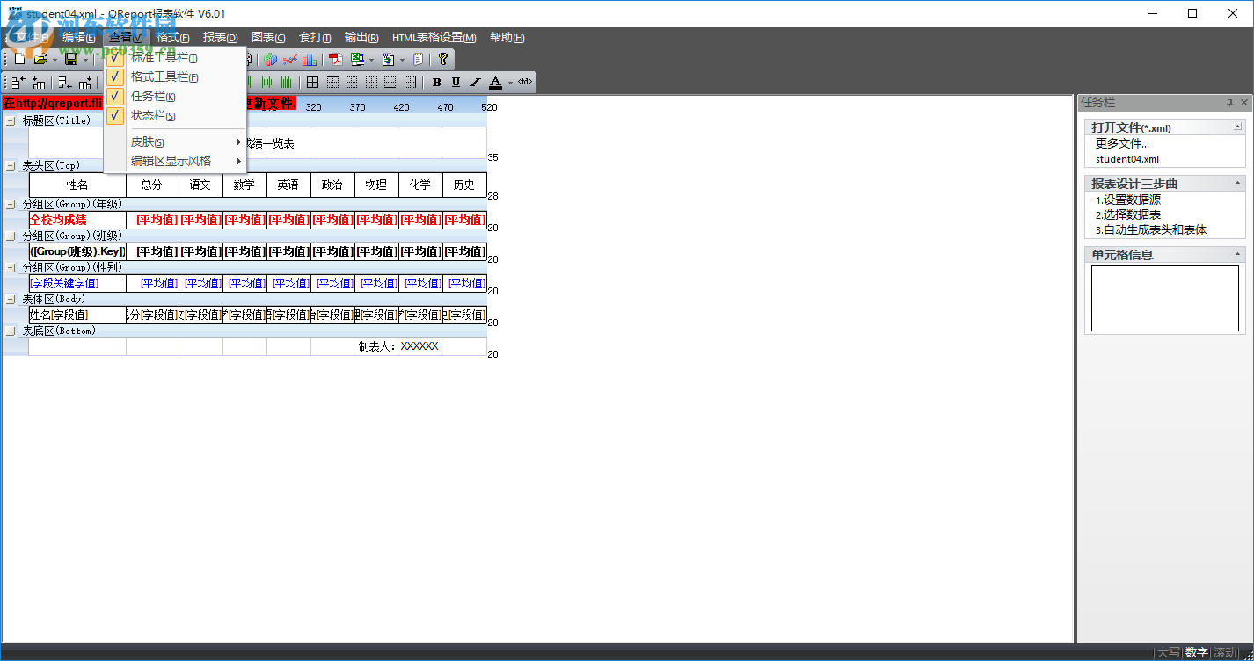Click the 更多文件... link
Screen dimensions: 1254x661
(x=1122, y=143)
